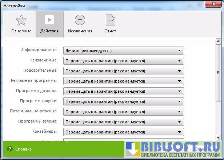
Task: Click the play icon of the Действия tab
Action: [x=49, y=20]
